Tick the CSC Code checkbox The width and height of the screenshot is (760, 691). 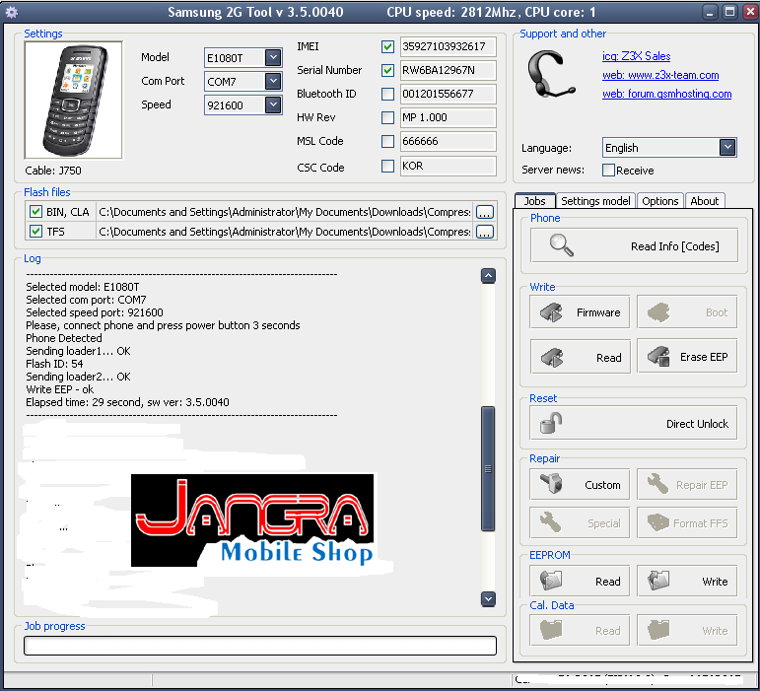387,167
